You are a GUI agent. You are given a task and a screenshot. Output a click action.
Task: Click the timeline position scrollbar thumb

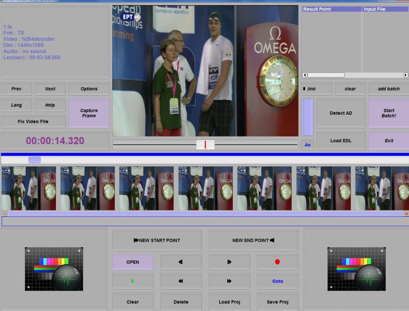pos(34,160)
